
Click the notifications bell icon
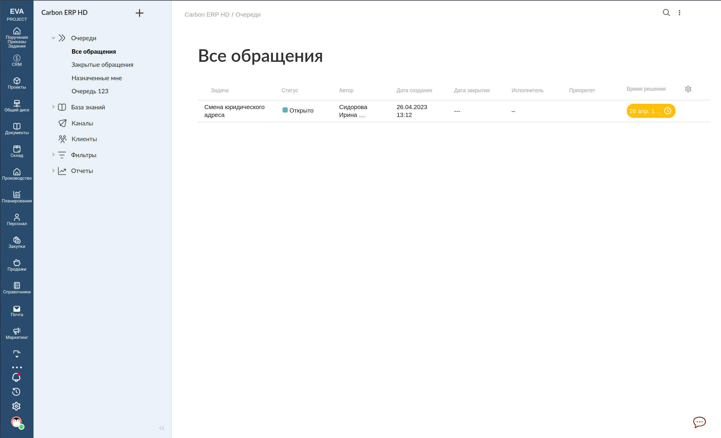16,377
